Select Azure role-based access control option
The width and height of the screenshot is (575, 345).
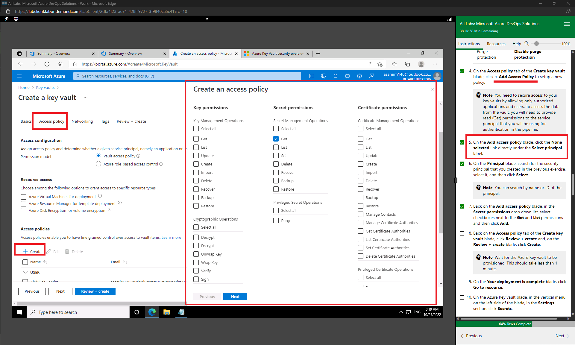click(x=98, y=164)
